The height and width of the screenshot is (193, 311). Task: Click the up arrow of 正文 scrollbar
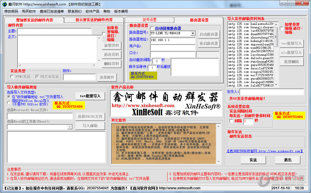click(99, 38)
